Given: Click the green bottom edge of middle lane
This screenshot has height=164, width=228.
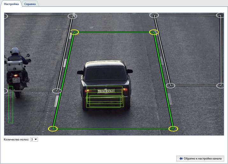Looking at the screenshot, I should (113, 128).
